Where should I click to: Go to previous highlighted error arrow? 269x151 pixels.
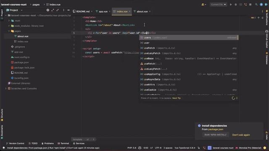coord(258,18)
